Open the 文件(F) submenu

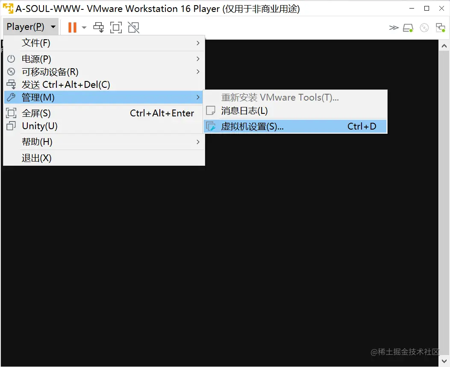pyautogui.click(x=104, y=43)
